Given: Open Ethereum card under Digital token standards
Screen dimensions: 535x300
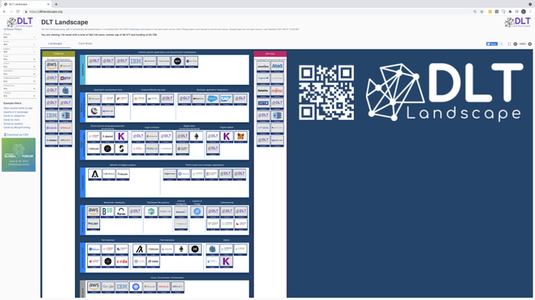Looking at the screenshot, I should (x=196, y=137).
